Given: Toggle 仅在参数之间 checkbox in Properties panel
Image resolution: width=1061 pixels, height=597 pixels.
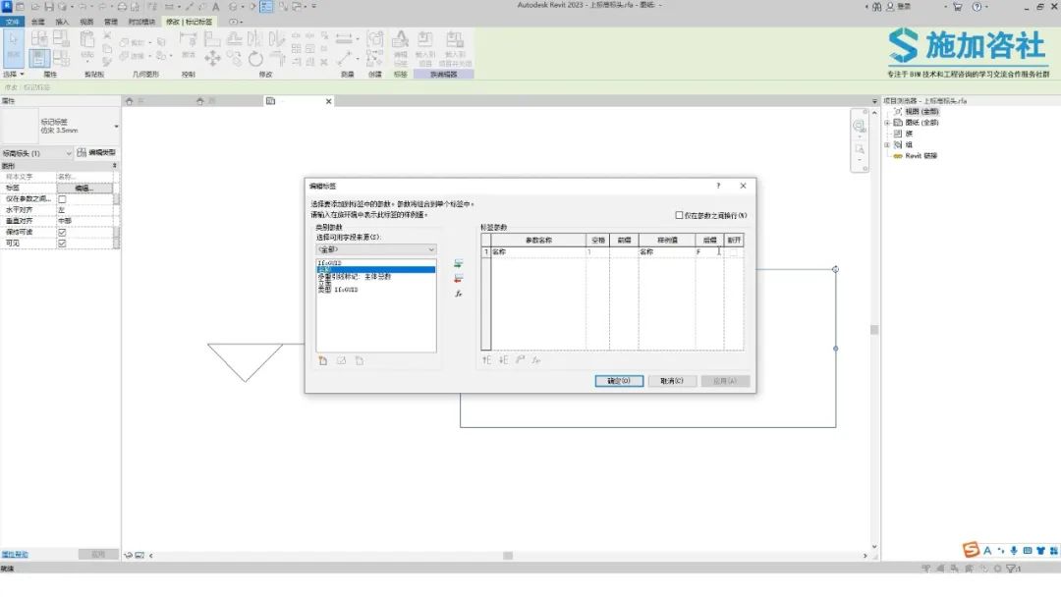Looking at the screenshot, I should (x=62, y=199).
